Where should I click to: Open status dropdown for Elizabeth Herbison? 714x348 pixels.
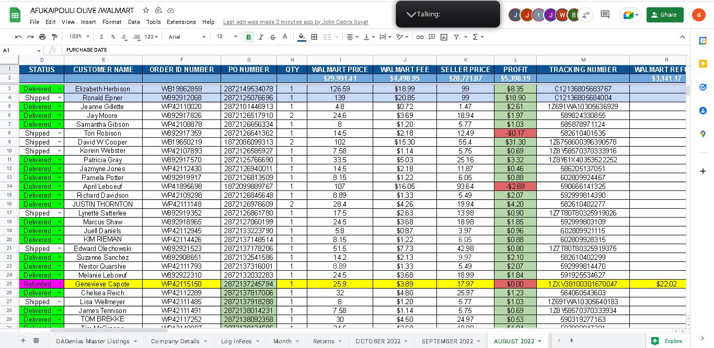(59, 89)
